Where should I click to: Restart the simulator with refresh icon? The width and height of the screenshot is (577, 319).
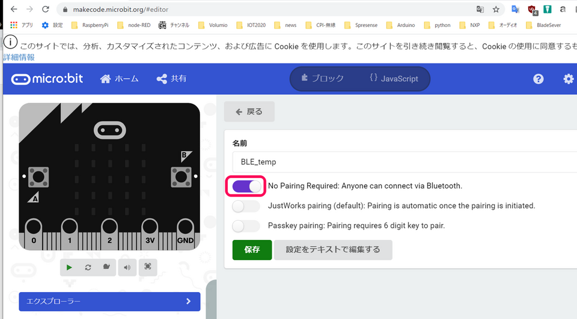coord(88,267)
